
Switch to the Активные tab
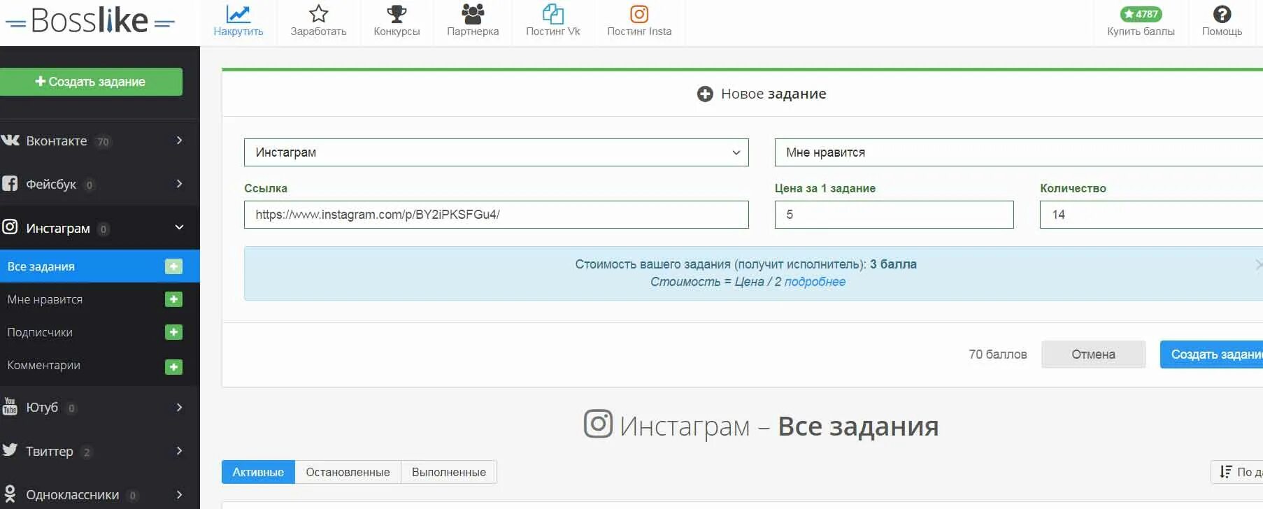tap(258, 472)
